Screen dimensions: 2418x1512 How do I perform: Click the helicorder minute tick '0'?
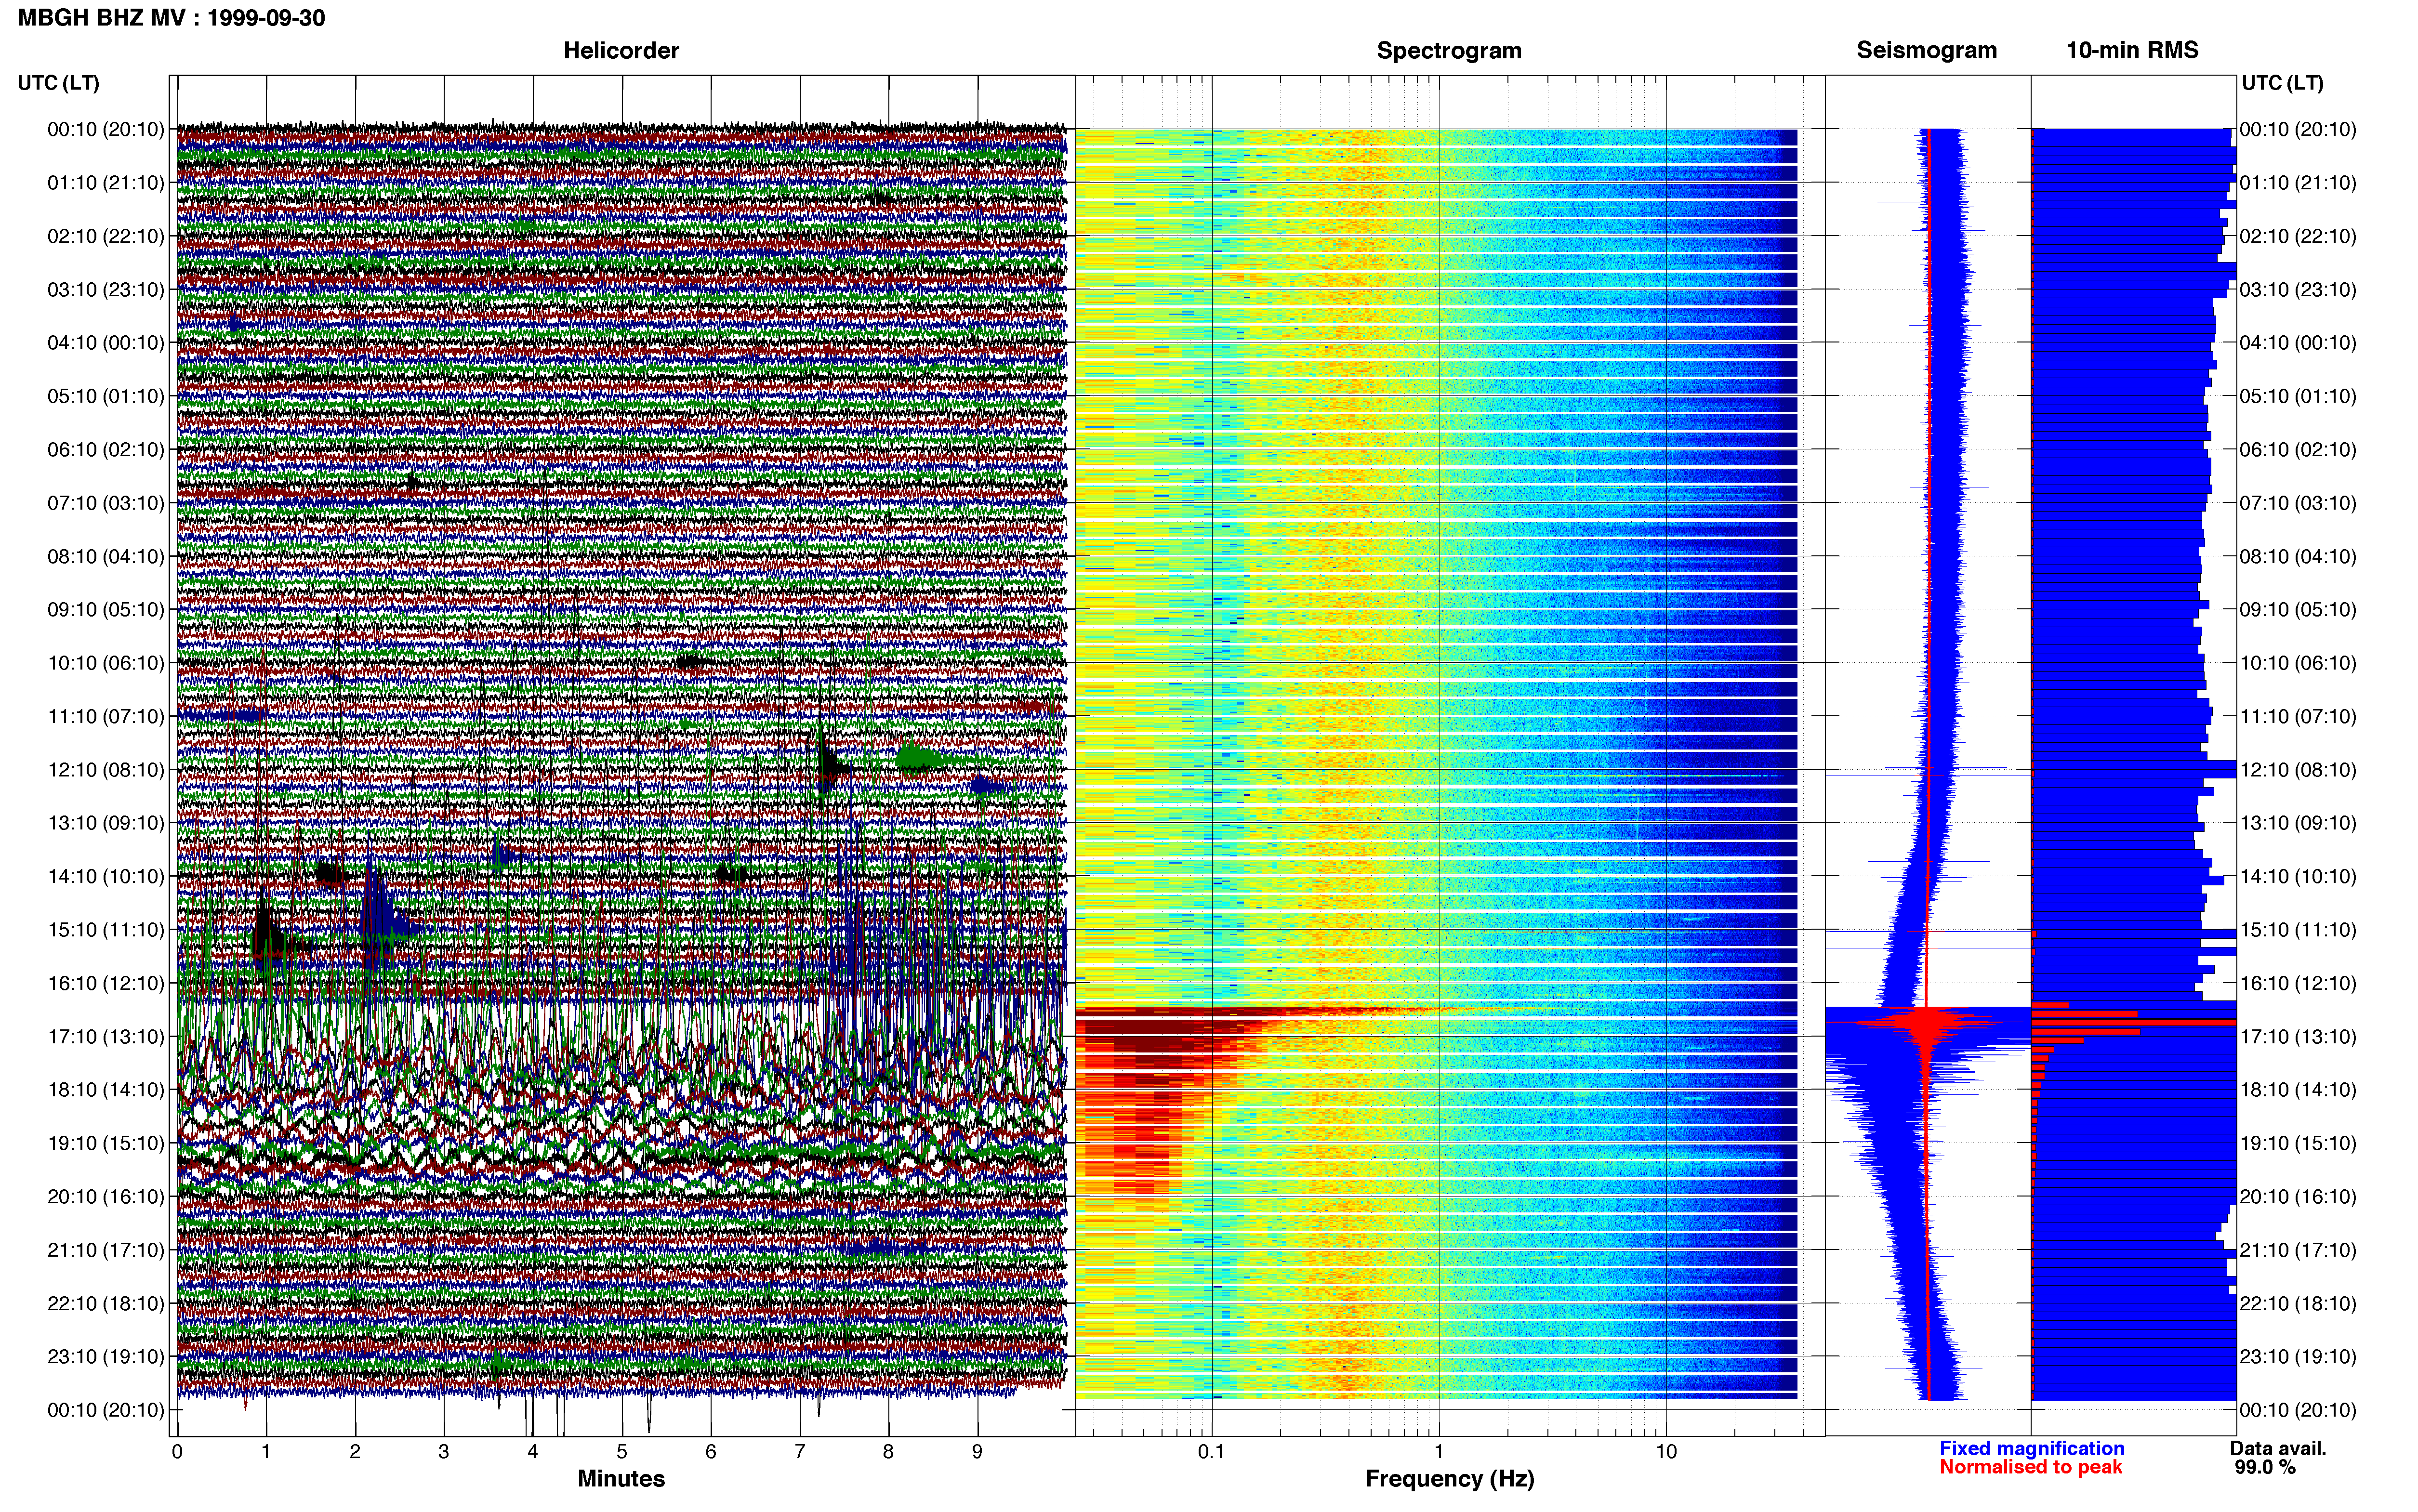pyautogui.click(x=177, y=1452)
